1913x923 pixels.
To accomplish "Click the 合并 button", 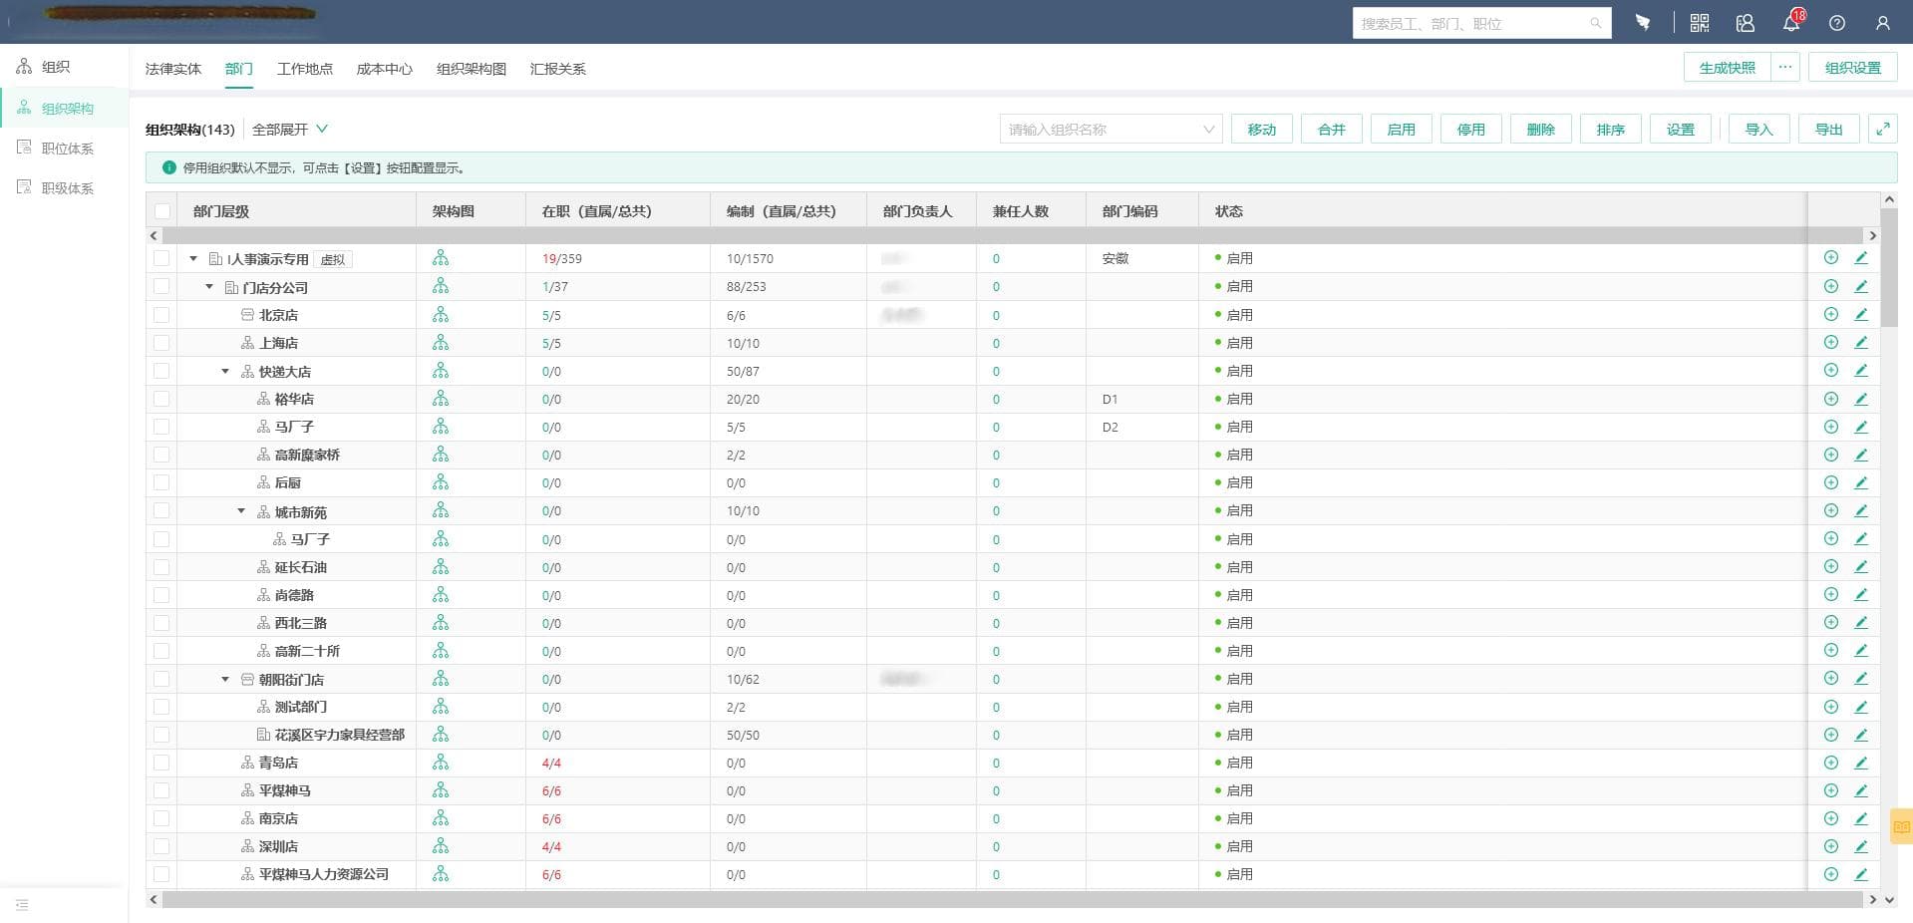I will point(1332,130).
